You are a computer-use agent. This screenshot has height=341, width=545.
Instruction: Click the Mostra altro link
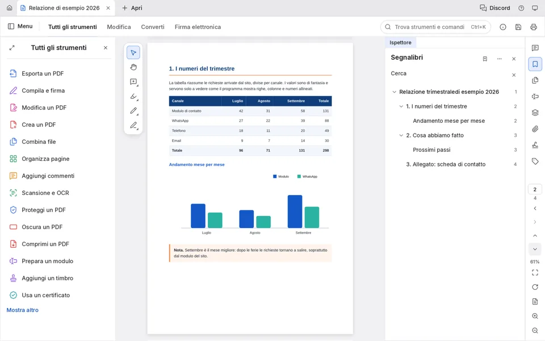[x=23, y=310]
